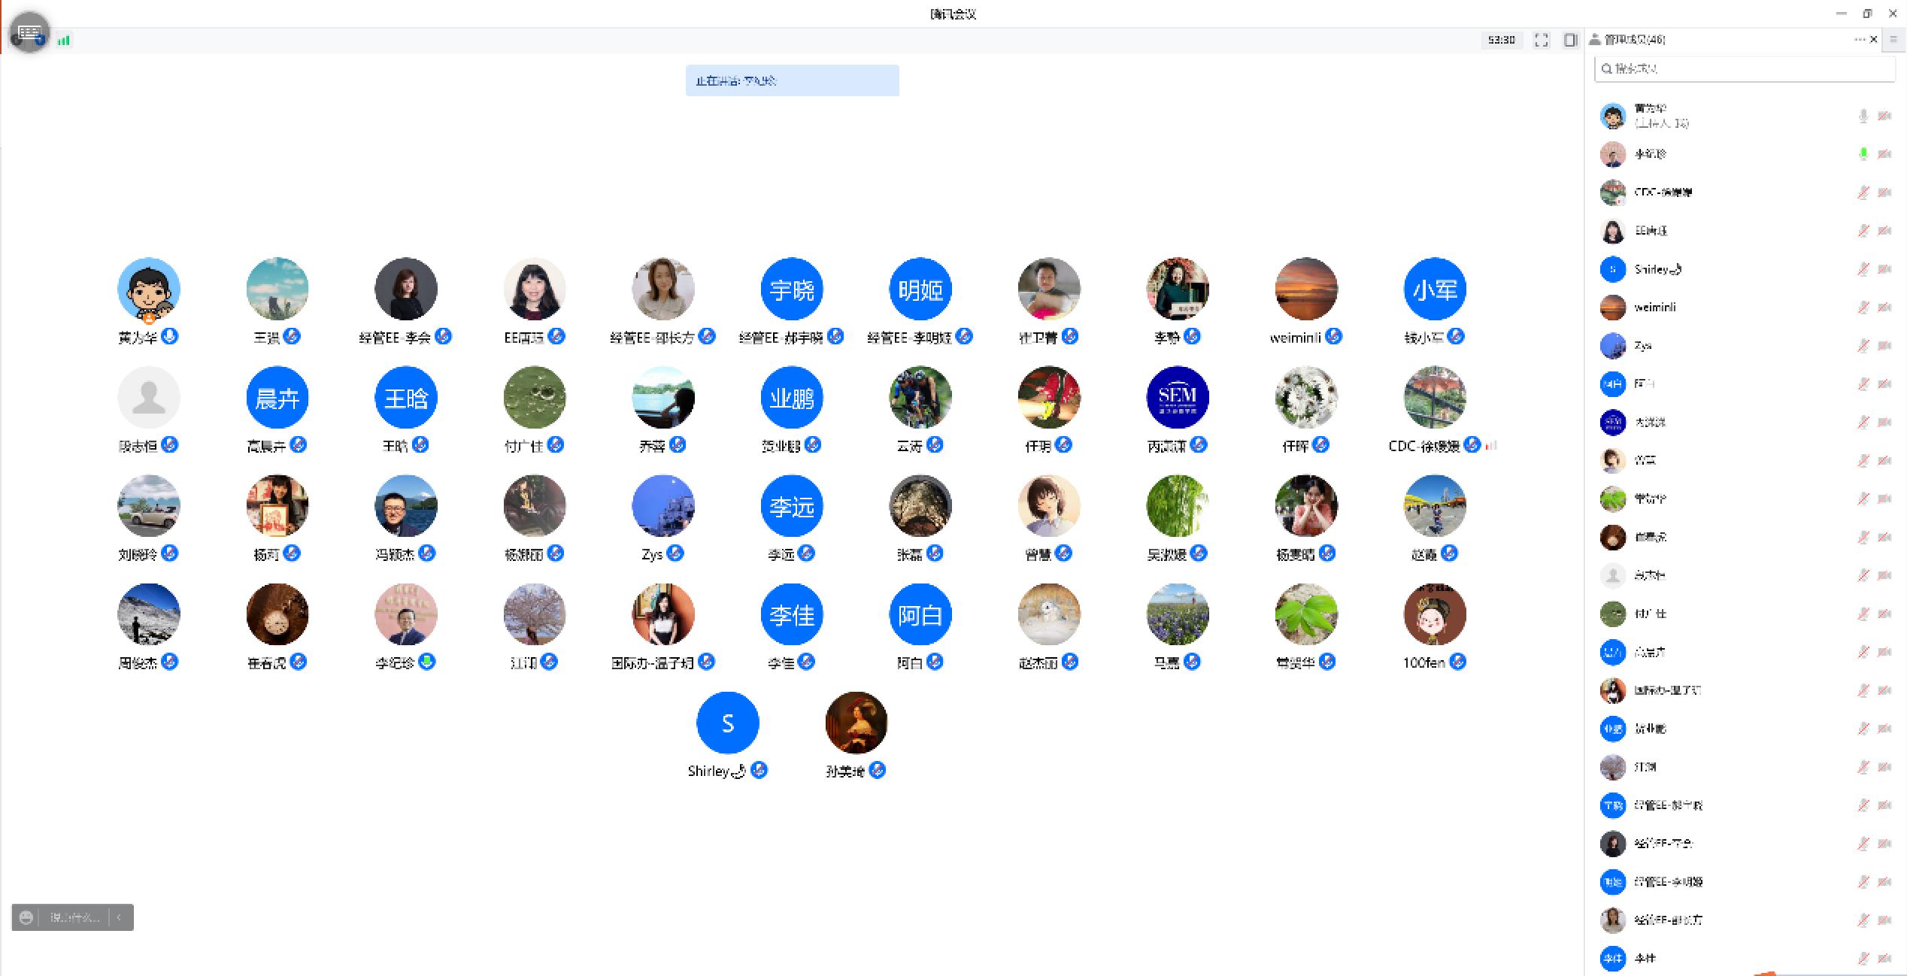Toggle the side panel layout icon

point(1570,40)
